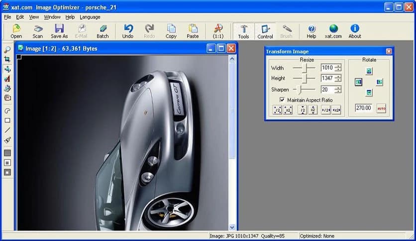Click the Sharpen stepper arrows
This screenshot has height=241, width=416.
338,90
